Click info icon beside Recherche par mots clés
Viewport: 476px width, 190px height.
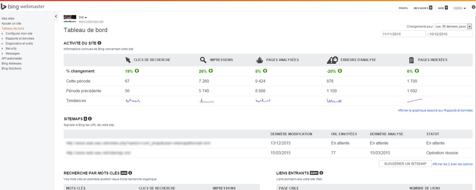pyautogui.click(x=130, y=173)
